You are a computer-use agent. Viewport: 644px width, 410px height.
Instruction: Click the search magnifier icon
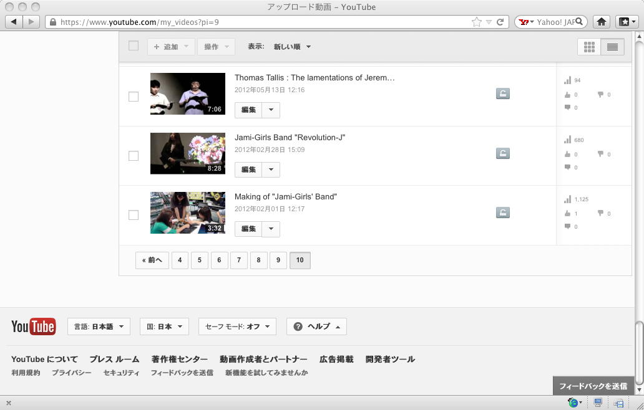pyautogui.click(x=579, y=21)
